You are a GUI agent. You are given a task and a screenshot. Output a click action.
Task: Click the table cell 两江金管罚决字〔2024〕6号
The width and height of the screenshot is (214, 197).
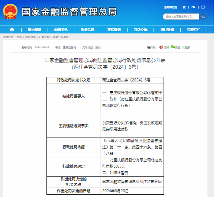pyautogui.click(x=126, y=80)
